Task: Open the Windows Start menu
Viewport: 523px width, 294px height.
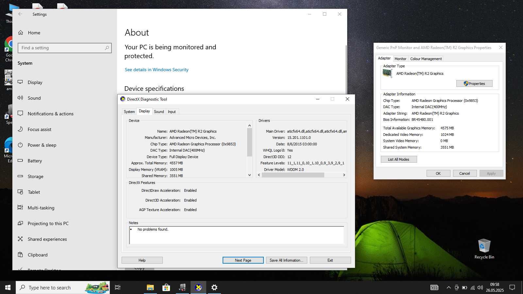Action: click(8, 287)
